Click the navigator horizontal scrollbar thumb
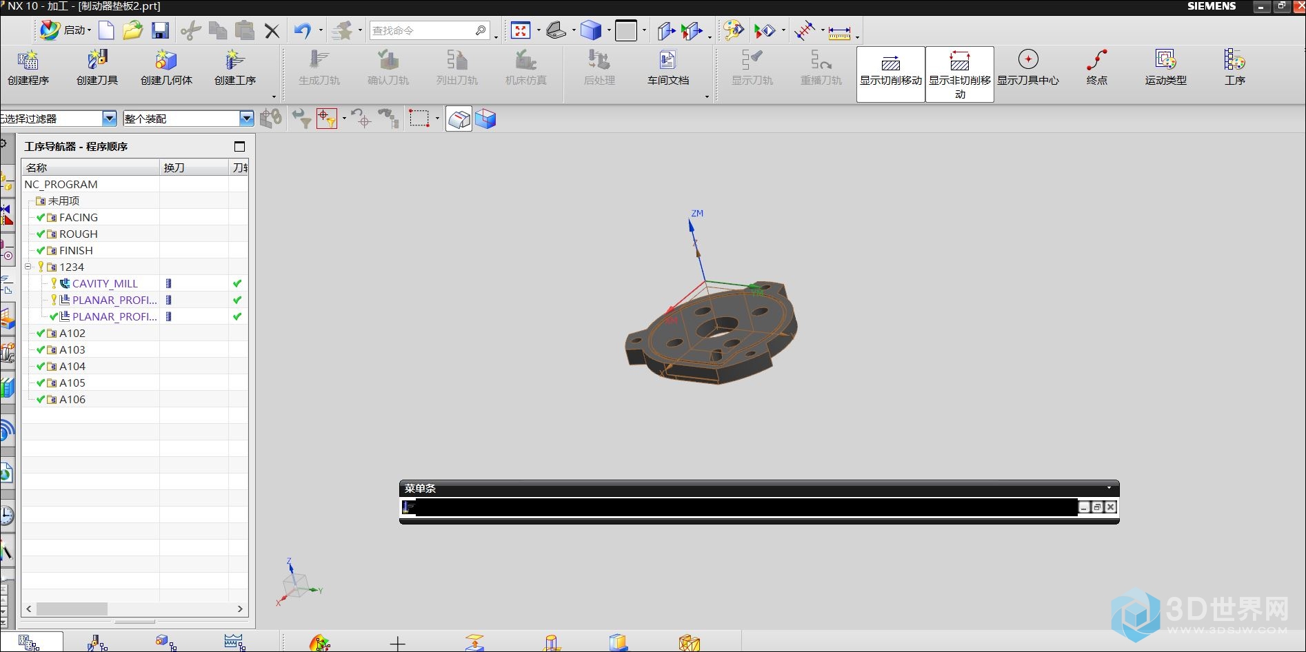Image resolution: width=1306 pixels, height=652 pixels. click(72, 609)
